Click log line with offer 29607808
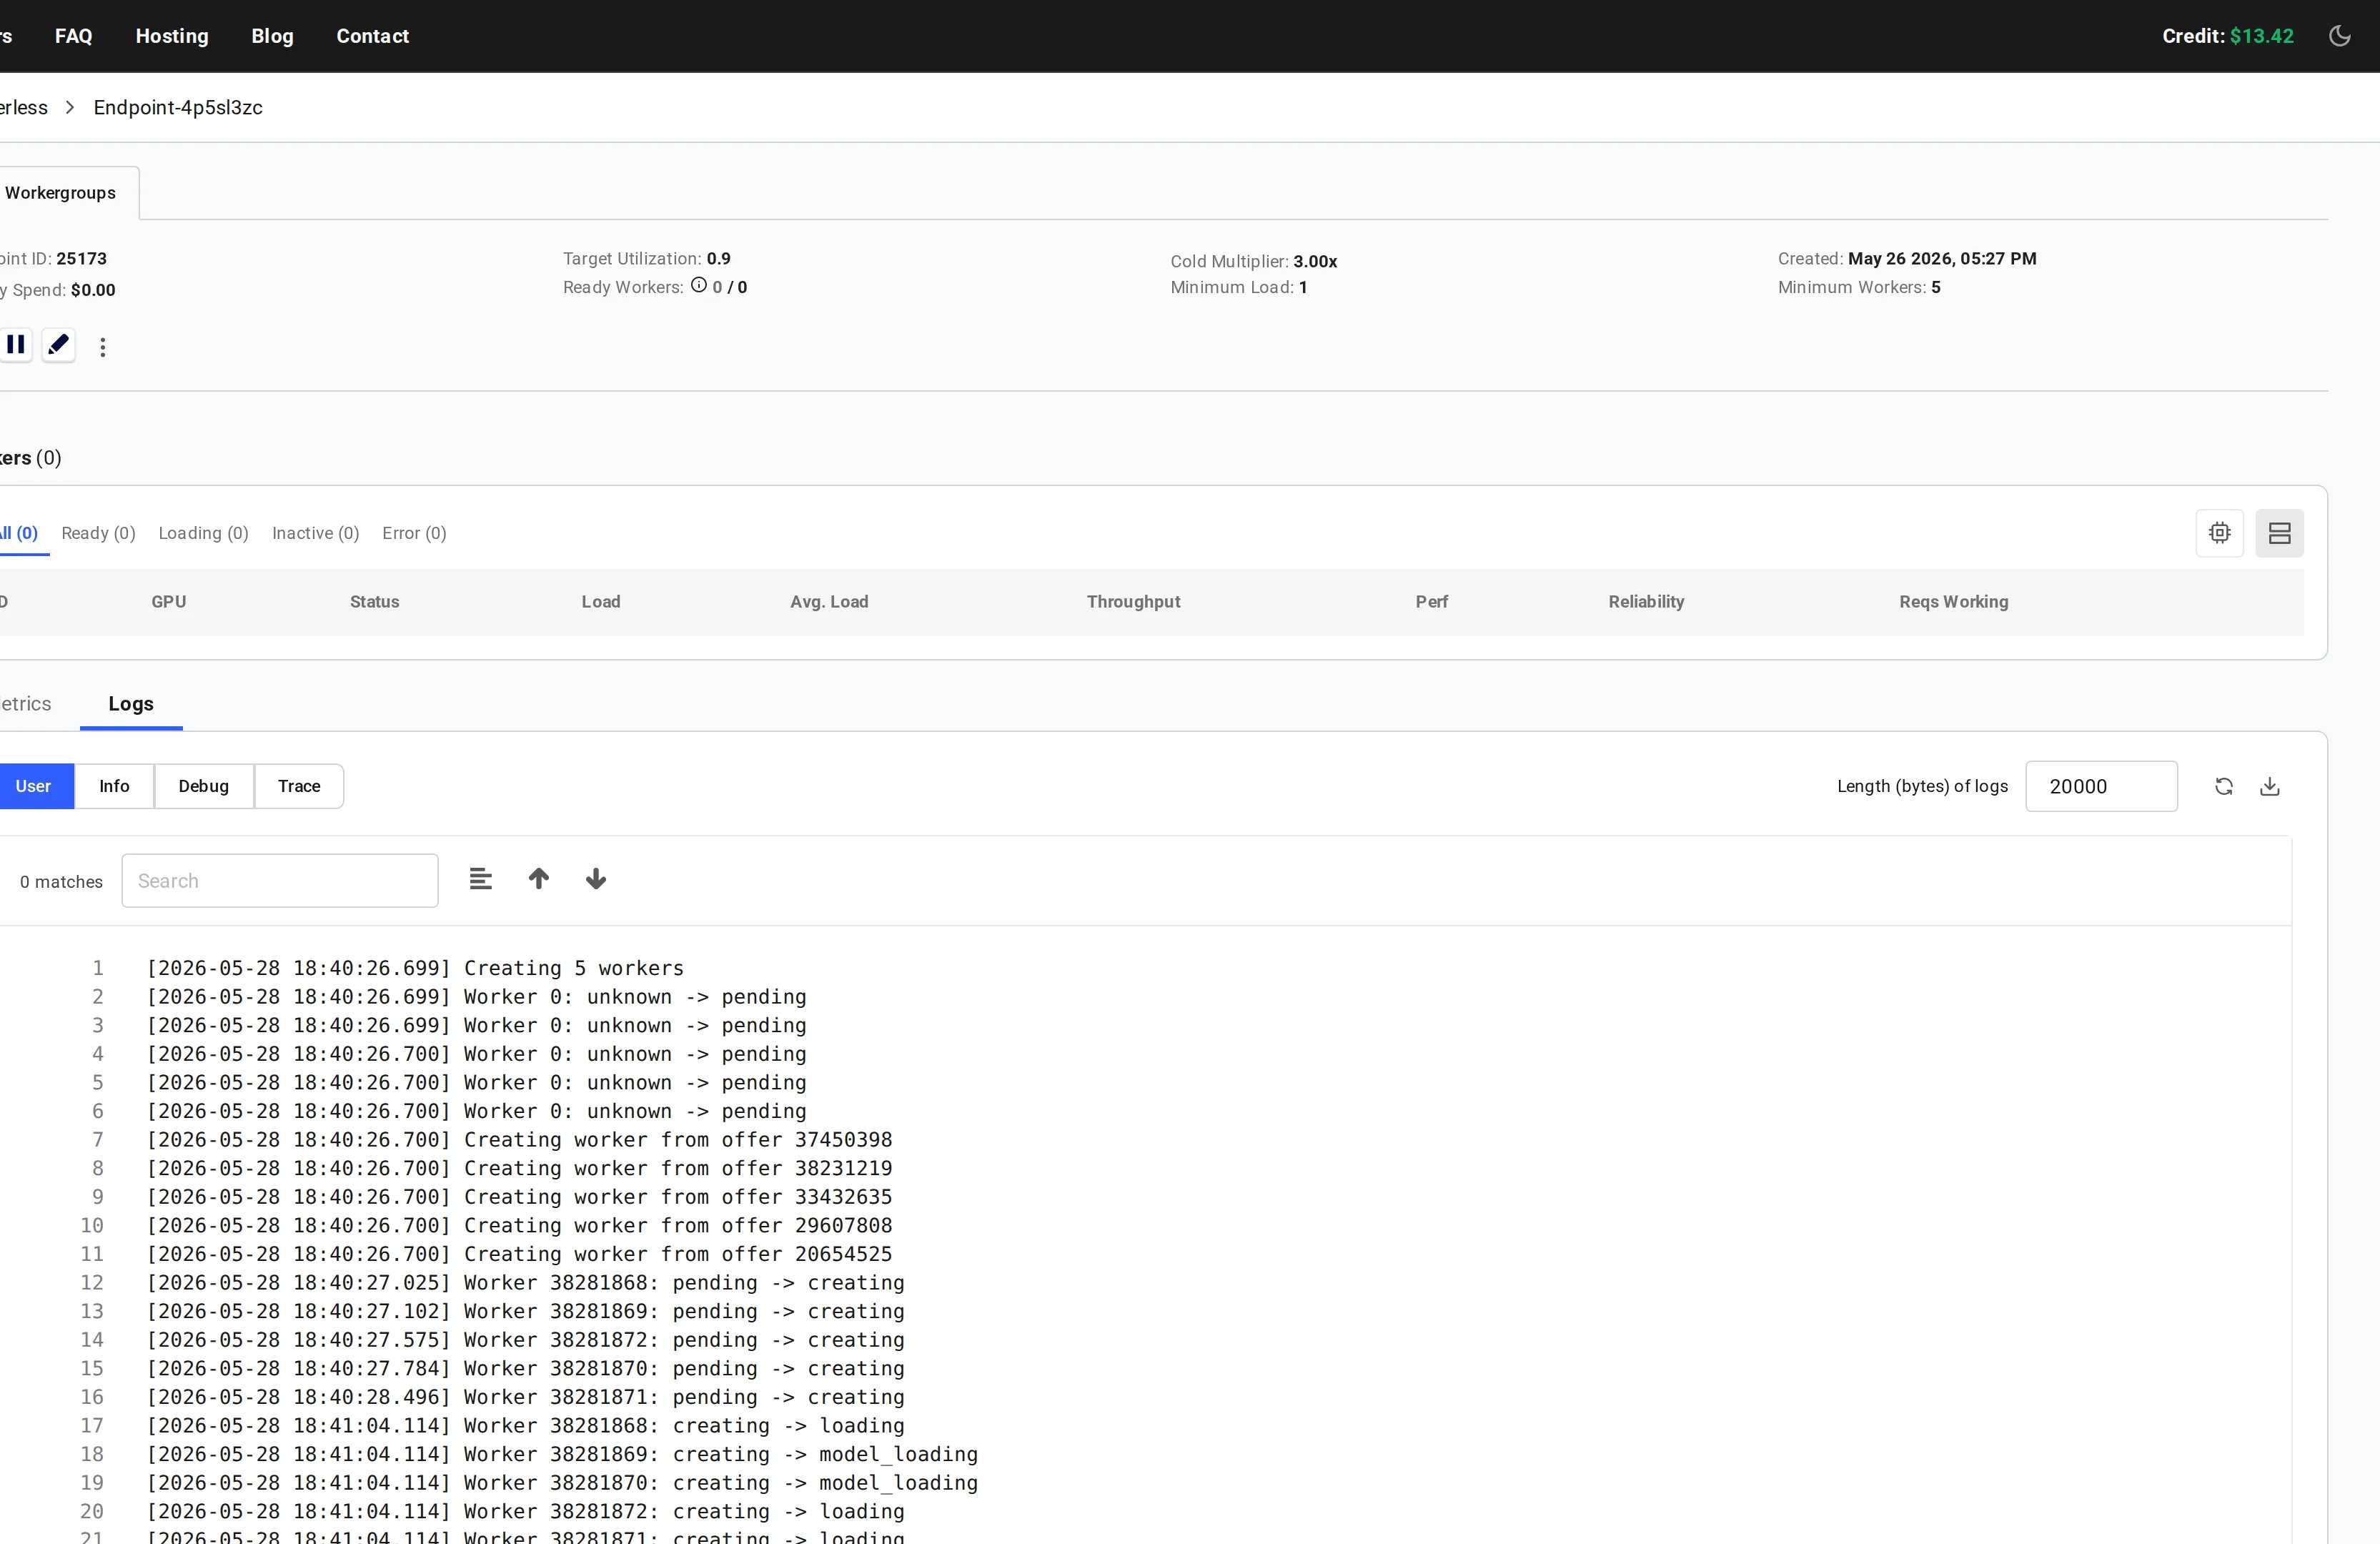The width and height of the screenshot is (2380, 1544). coord(519,1225)
